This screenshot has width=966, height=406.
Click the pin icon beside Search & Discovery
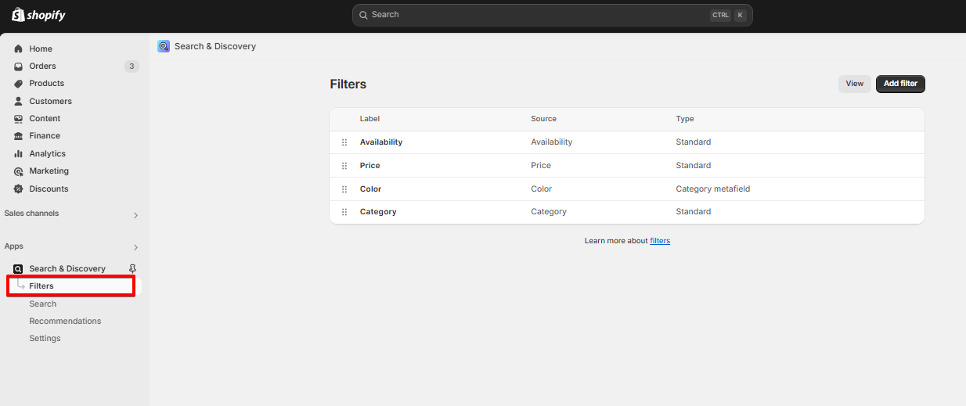point(132,268)
